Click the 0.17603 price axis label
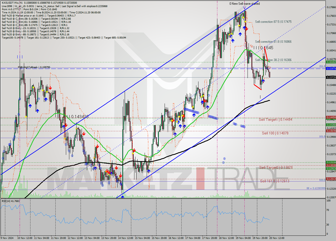Screen dimensions: 336x241 point(331,16)
